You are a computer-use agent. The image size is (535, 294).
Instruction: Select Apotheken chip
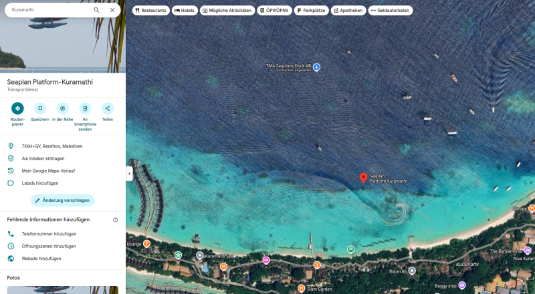pos(348,11)
